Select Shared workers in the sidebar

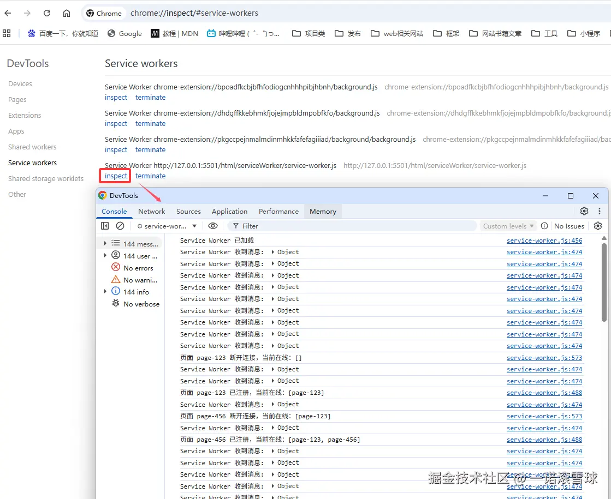coord(32,147)
